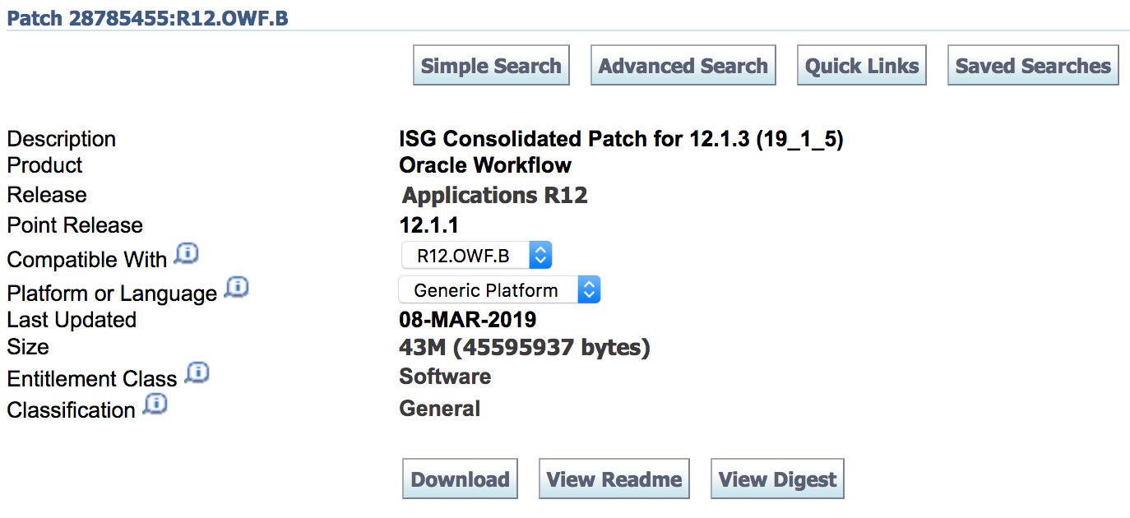Show Saved Searches
Viewport: 1130px width, 518px height.
1033,66
